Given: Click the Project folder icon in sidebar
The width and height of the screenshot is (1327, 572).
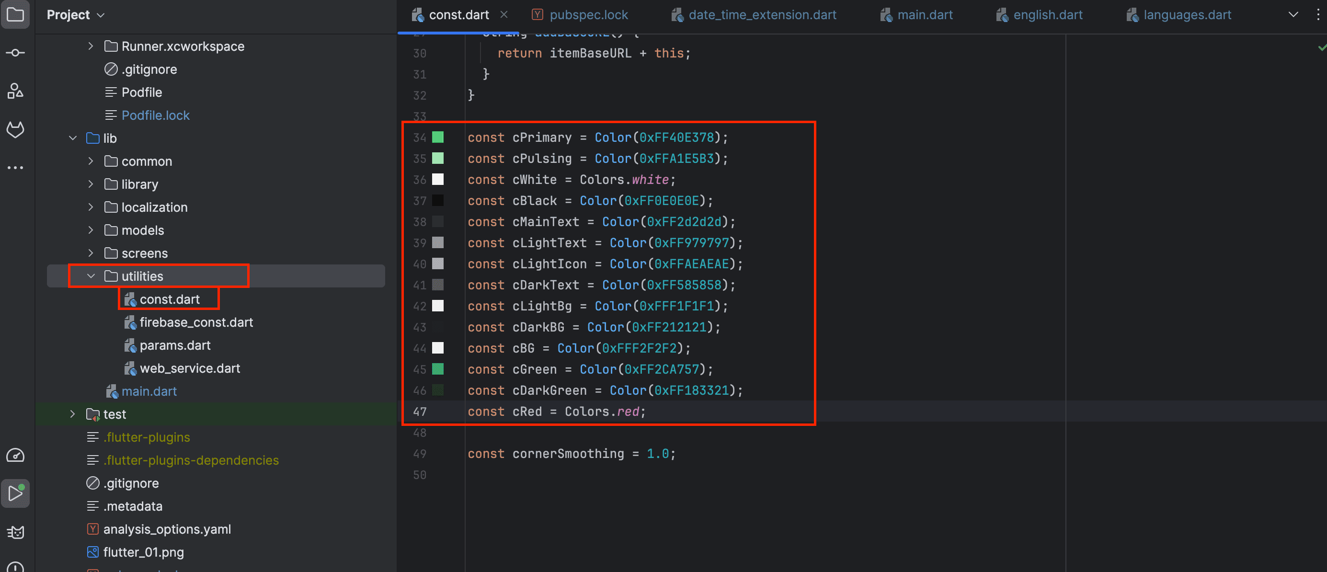Looking at the screenshot, I should coord(15,14).
